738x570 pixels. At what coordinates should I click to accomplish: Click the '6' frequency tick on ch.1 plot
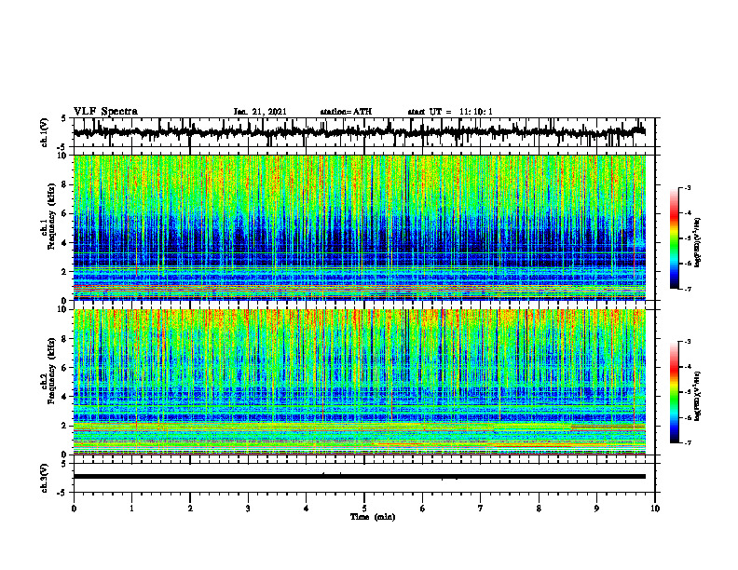66,213
